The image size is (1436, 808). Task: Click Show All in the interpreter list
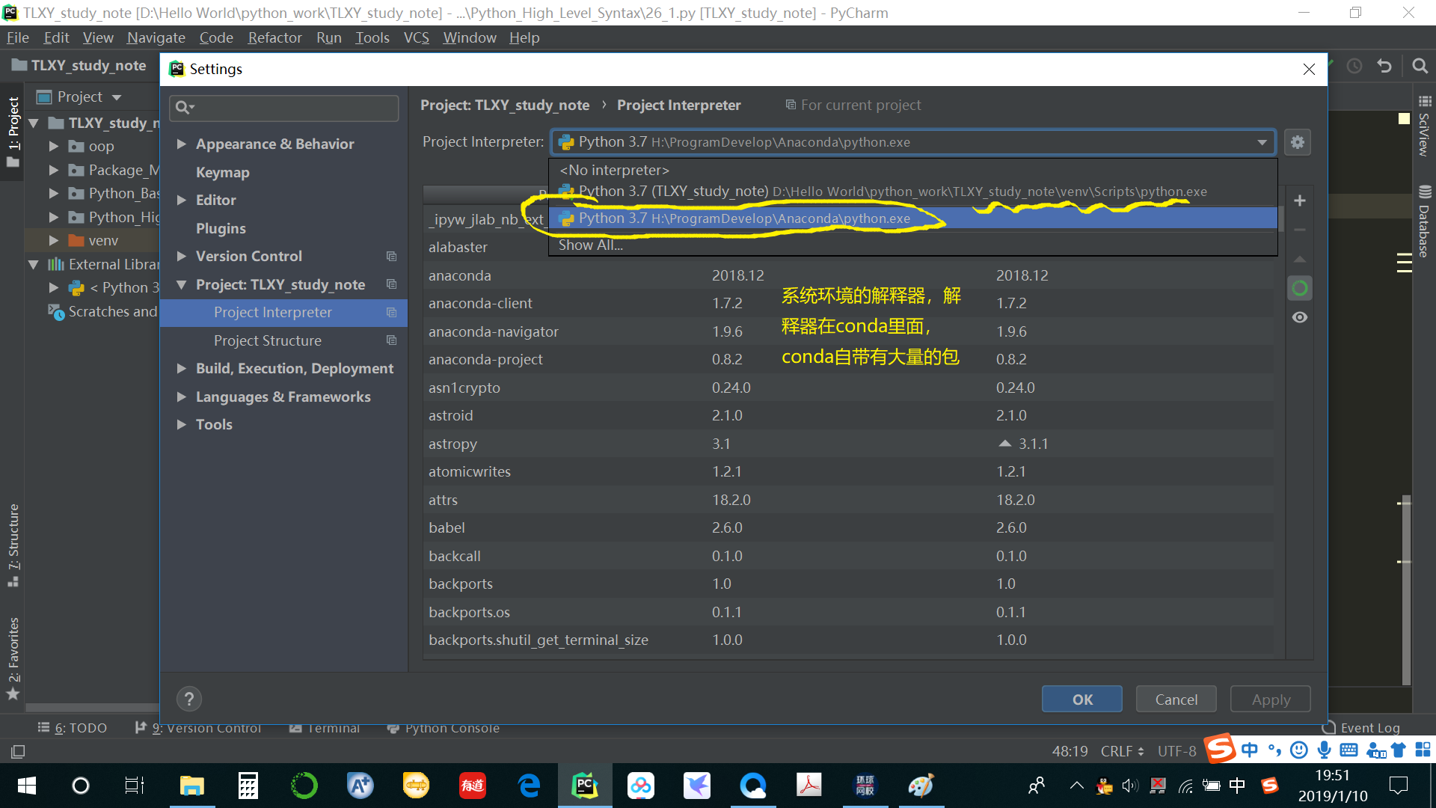point(590,245)
